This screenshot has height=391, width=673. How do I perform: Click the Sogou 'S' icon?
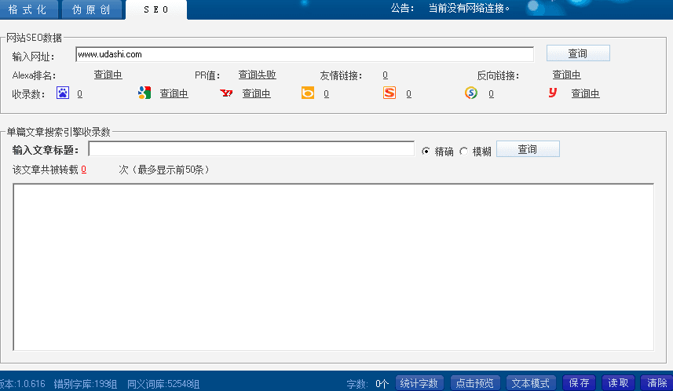click(390, 93)
